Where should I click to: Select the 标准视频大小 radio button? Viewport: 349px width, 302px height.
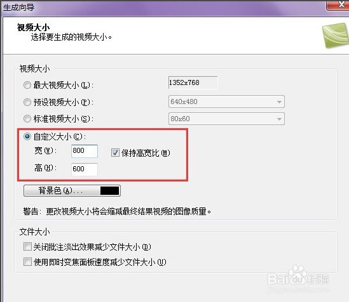[x=27, y=119]
